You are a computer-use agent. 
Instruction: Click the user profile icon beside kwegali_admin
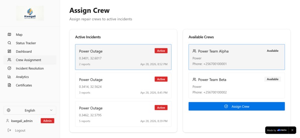click(7, 121)
